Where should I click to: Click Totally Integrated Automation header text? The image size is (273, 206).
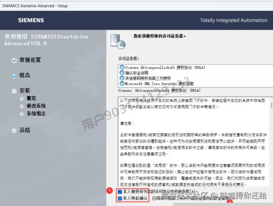click(x=234, y=20)
